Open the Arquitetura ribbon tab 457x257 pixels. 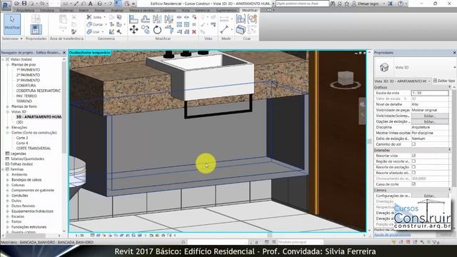(26, 10)
